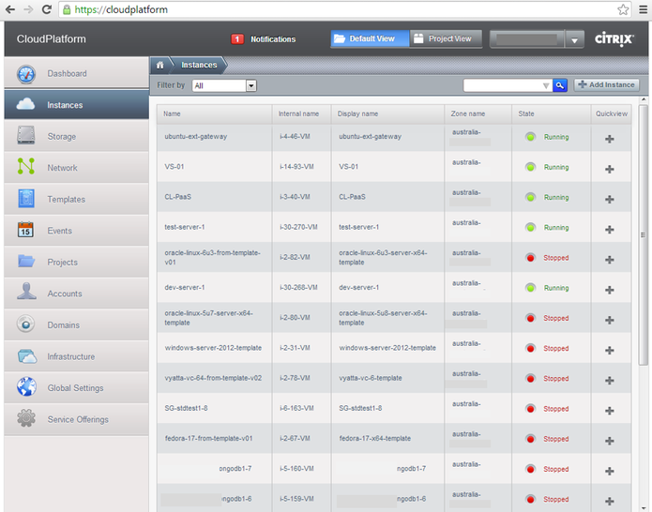The image size is (652, 512).
Task: Open the Domains disc icon
Action: click(x=25, y=324)
